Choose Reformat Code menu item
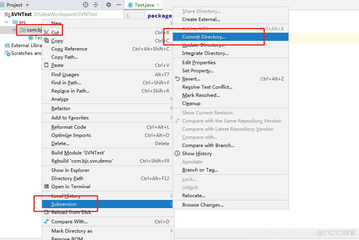 point(107,127)
